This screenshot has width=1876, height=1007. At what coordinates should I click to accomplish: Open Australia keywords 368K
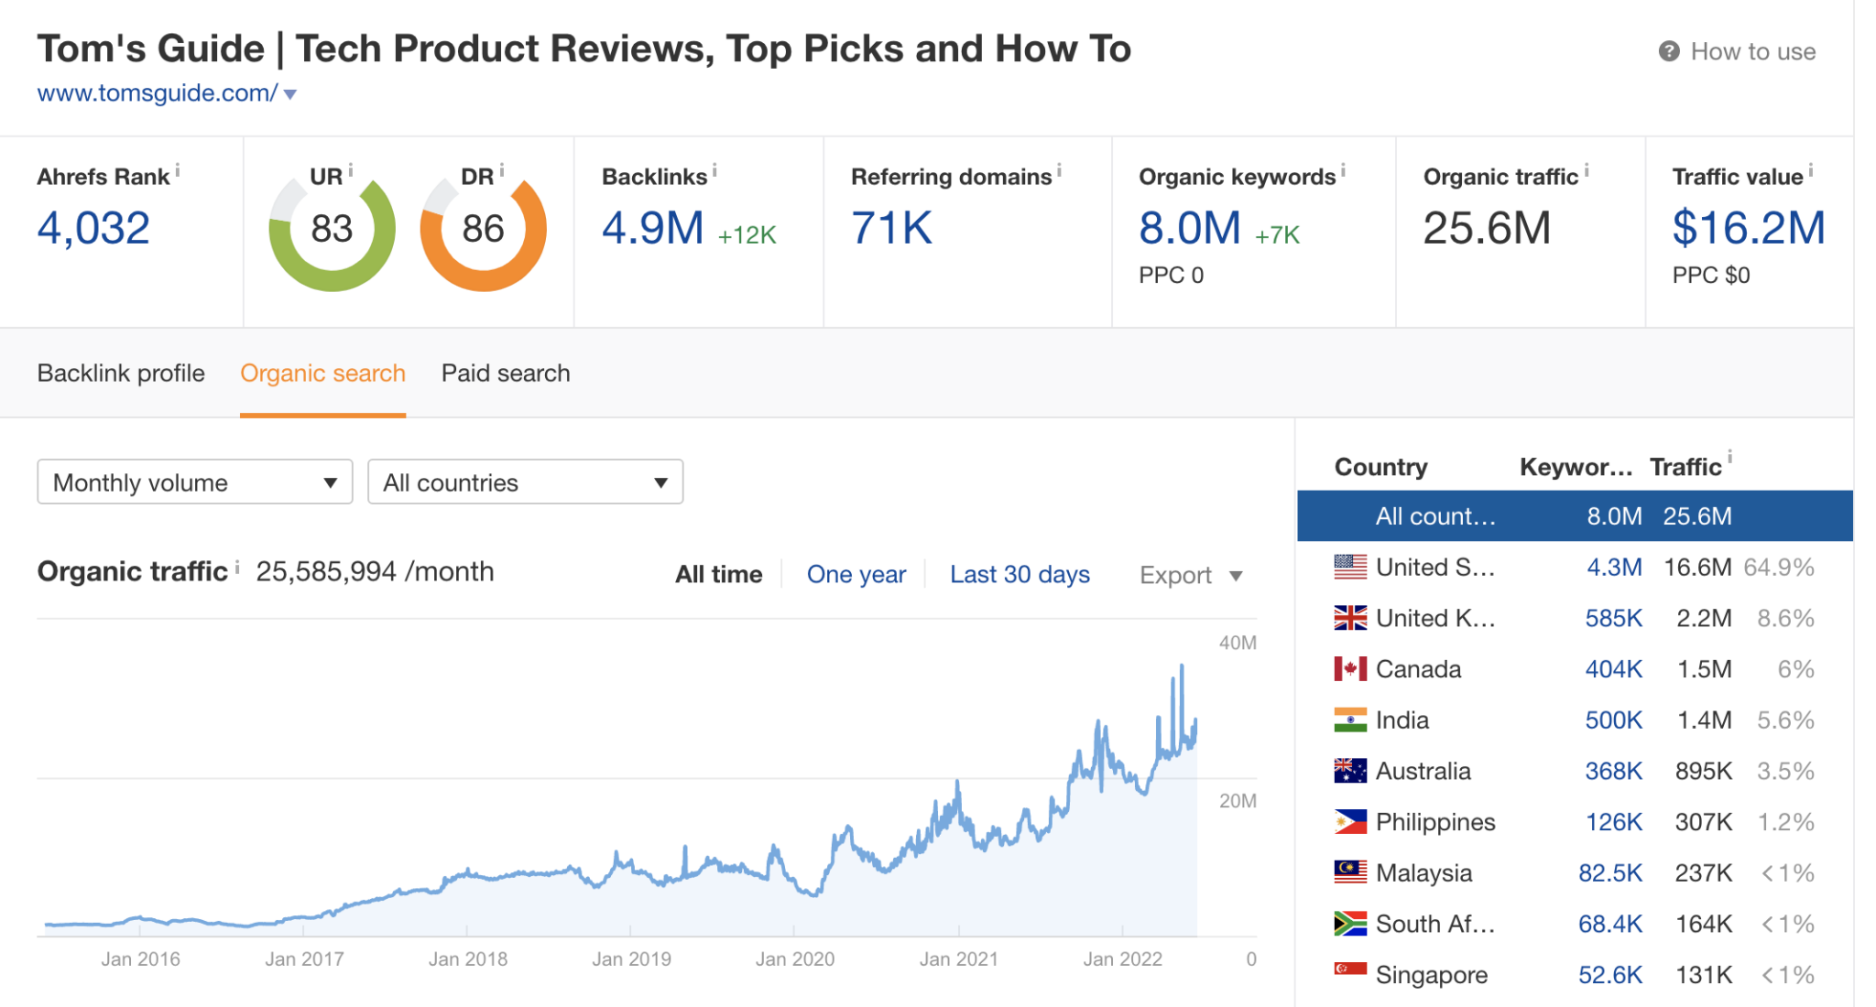click(1613, 772)
